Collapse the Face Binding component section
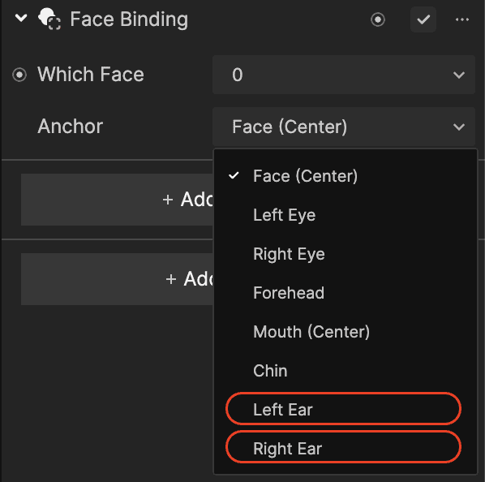Image resolution: width=485 pixels, height=482 pixels. 21,18
